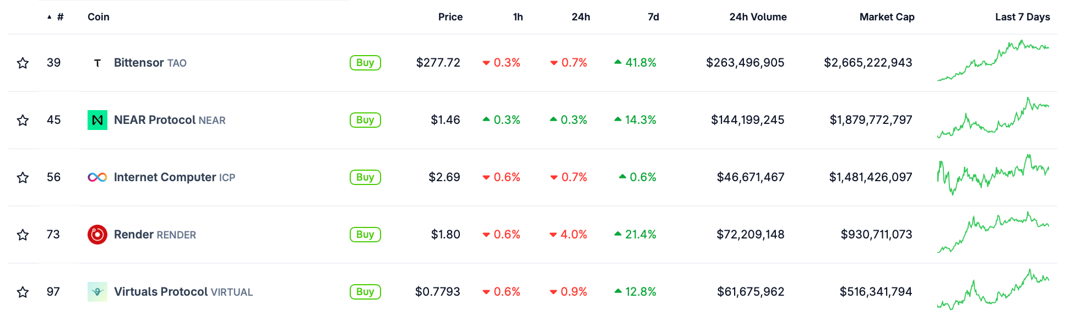Sort coins by Market Cap header

pos(887,17)
